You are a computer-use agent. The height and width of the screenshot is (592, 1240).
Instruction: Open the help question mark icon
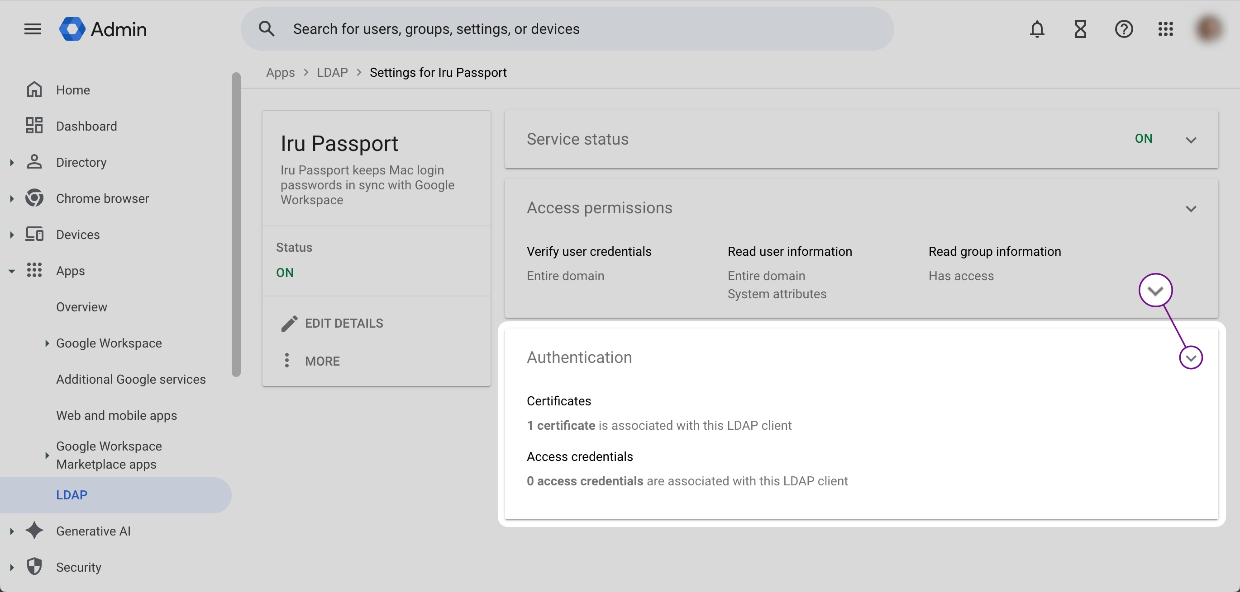coord(1124,29)
